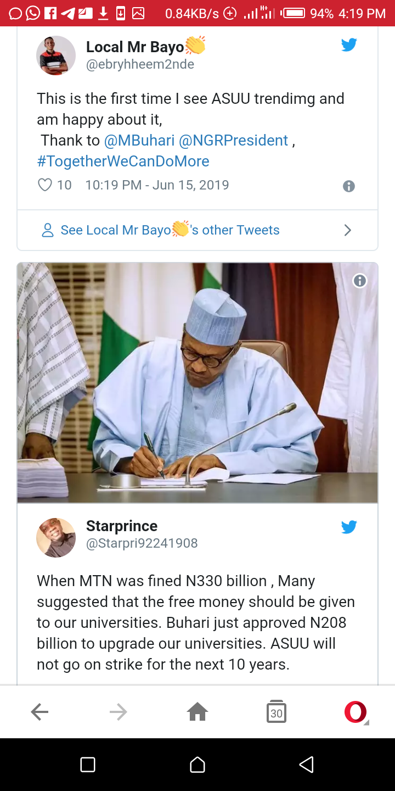
Task: Go back with the browser back arrow
Action: pos(39,712)
